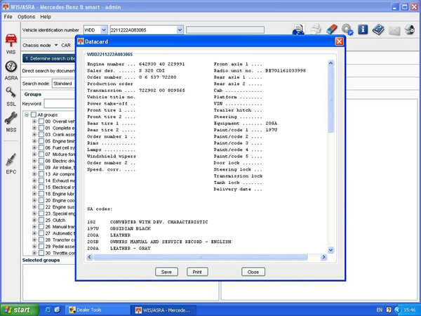Viewport: 421px width, 316px height.
Task: Expand the 15 Electrical node
Action: (34, 187)
